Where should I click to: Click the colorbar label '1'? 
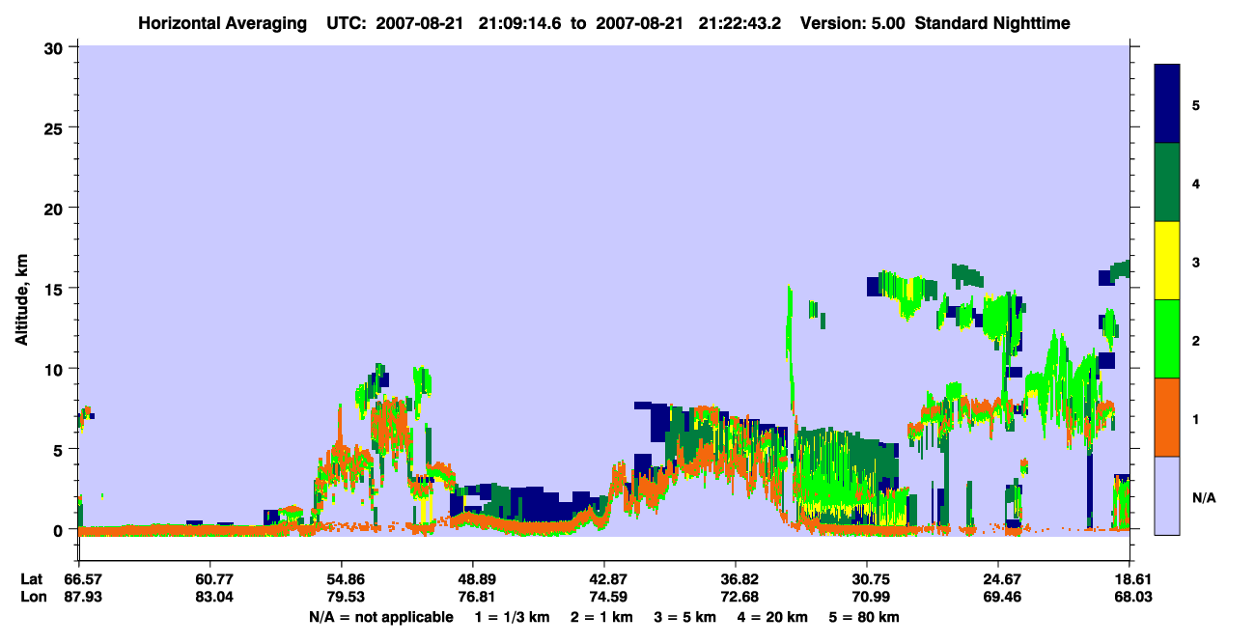1196,418
